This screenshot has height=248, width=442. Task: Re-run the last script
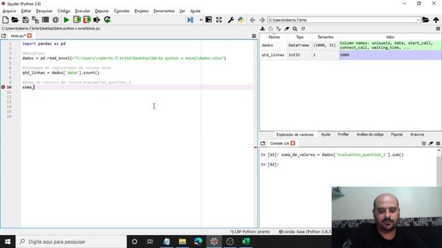coord(107,20)
